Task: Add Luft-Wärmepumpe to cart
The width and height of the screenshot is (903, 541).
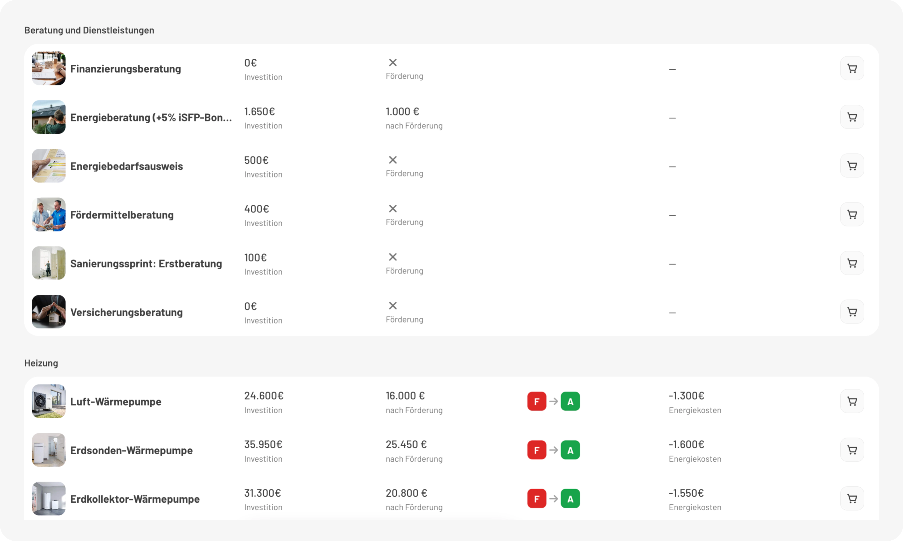Action: 852,401
